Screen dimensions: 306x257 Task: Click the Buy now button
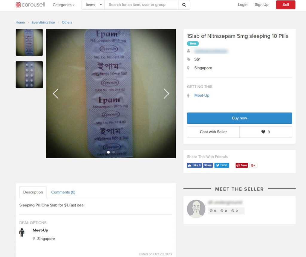(x=239, y=118)
